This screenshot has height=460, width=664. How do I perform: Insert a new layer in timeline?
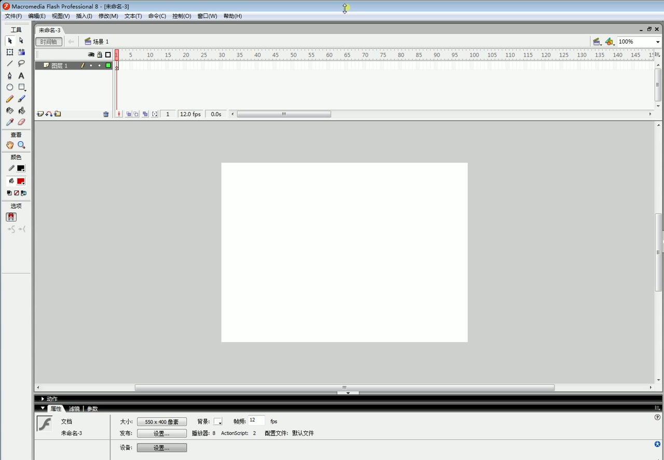tap(40, 114)
